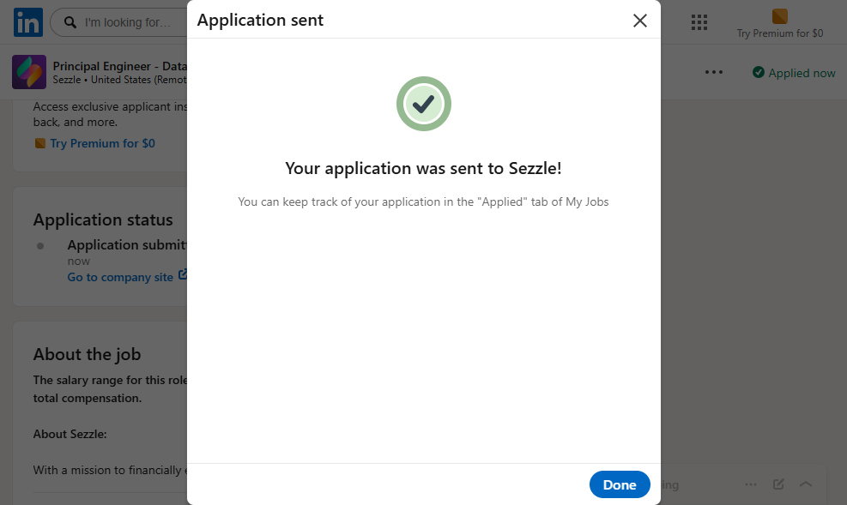Click the gold Premium icon in header
847x505 pixels.
(x=779, y=16)
